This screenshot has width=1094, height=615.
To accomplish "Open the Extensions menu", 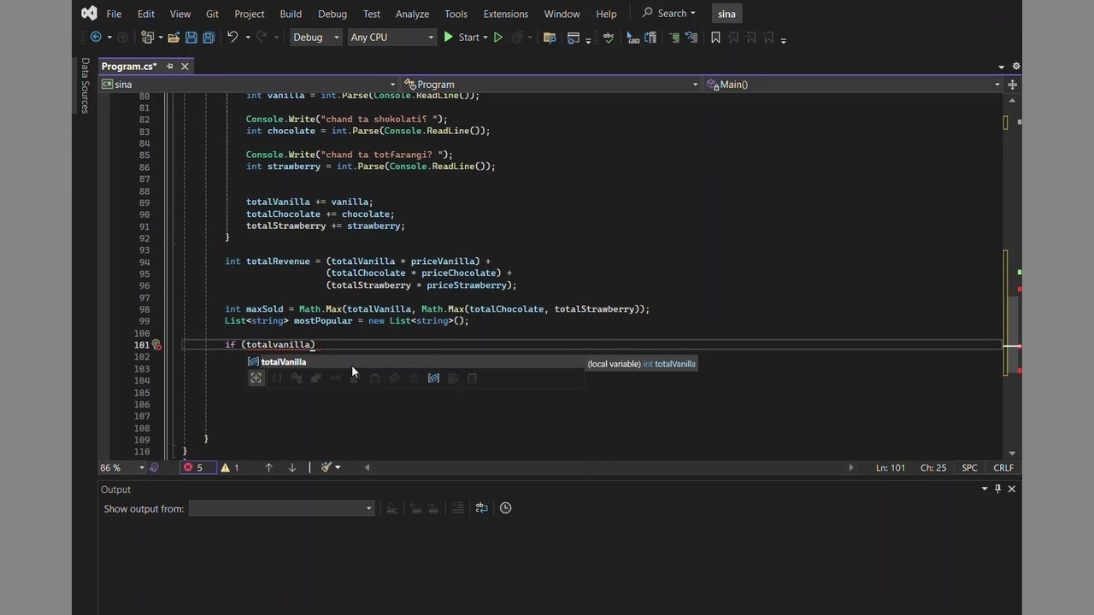I will click(x=505, y=14).
